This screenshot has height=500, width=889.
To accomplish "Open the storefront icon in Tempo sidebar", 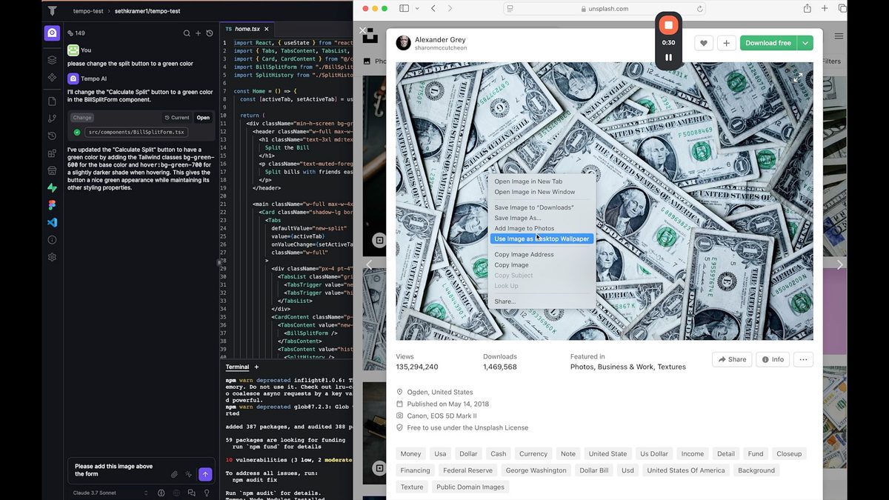I will point(52,171).
